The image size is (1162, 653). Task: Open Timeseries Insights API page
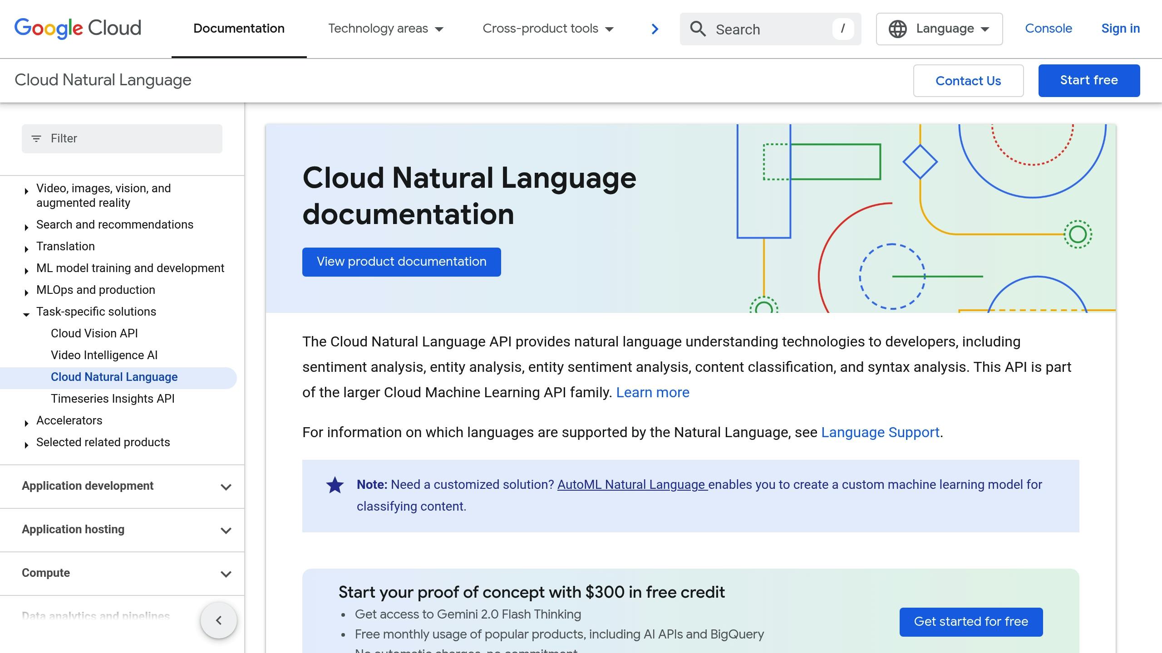coord(113,399)
